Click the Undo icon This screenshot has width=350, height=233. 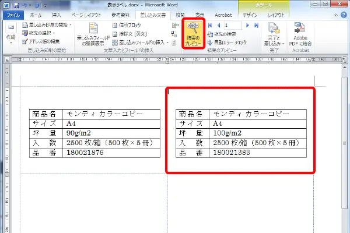[24, 5]
